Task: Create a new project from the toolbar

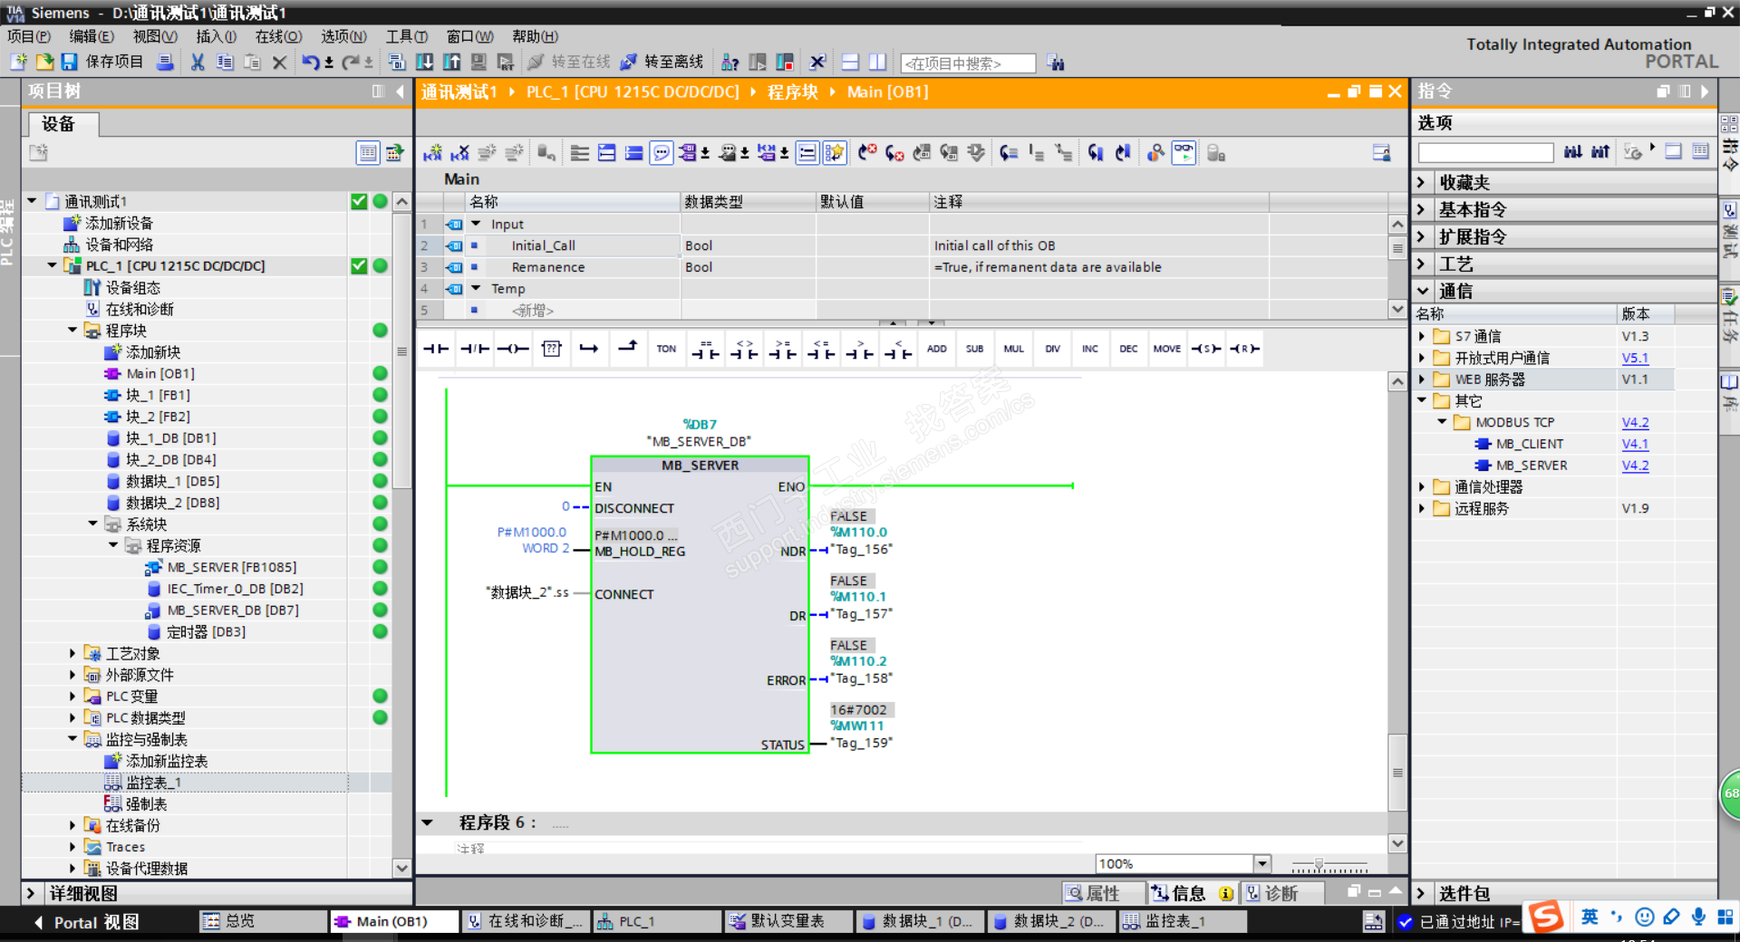Action: point(18,62)
